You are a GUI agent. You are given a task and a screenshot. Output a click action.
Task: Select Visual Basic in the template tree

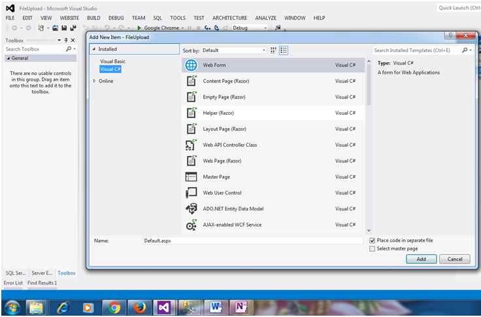(x=112, y=61)
